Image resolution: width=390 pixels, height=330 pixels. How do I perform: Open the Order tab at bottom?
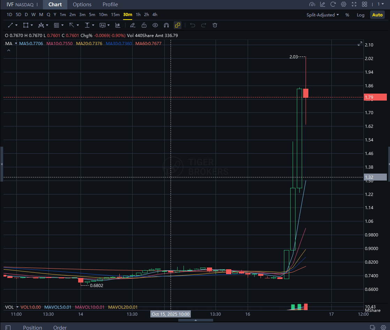[x=60, y=328]
